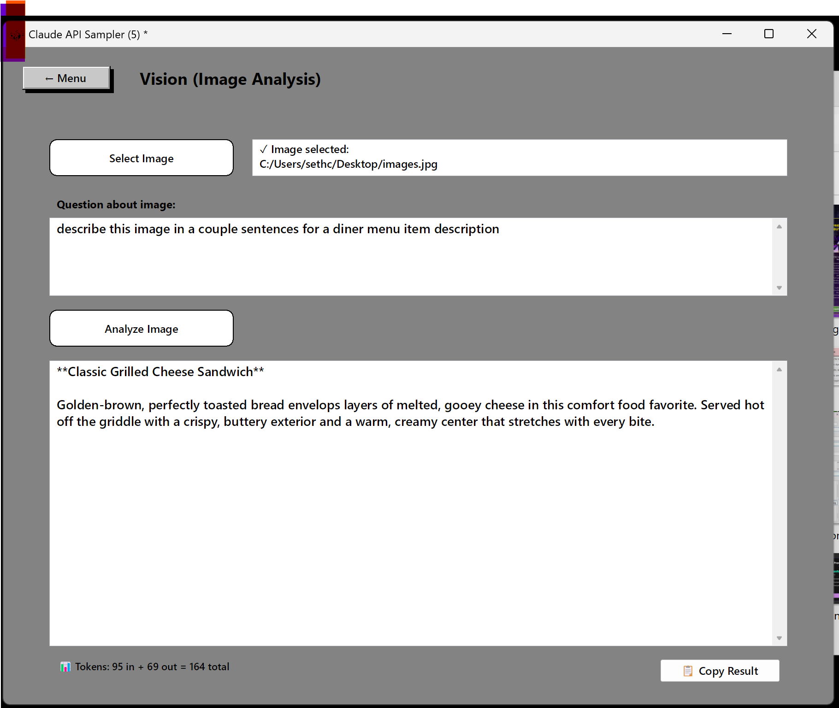Click into the question about image field
The width and height of the screenshot is (839, 708).
click(x=411, y=257)
